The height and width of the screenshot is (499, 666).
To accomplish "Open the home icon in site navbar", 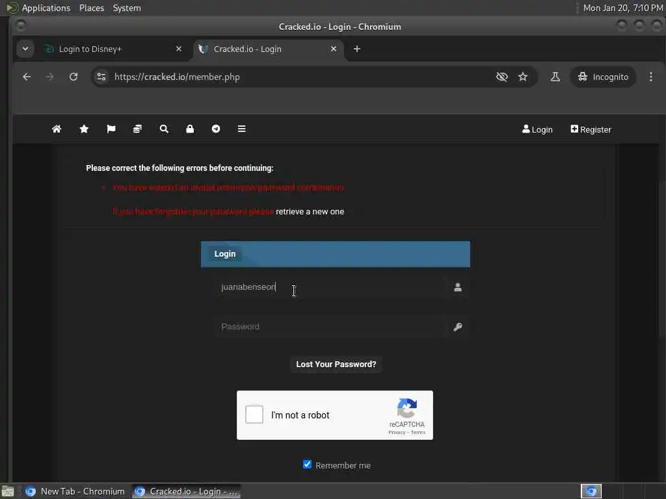I will (x=57, y=129).
